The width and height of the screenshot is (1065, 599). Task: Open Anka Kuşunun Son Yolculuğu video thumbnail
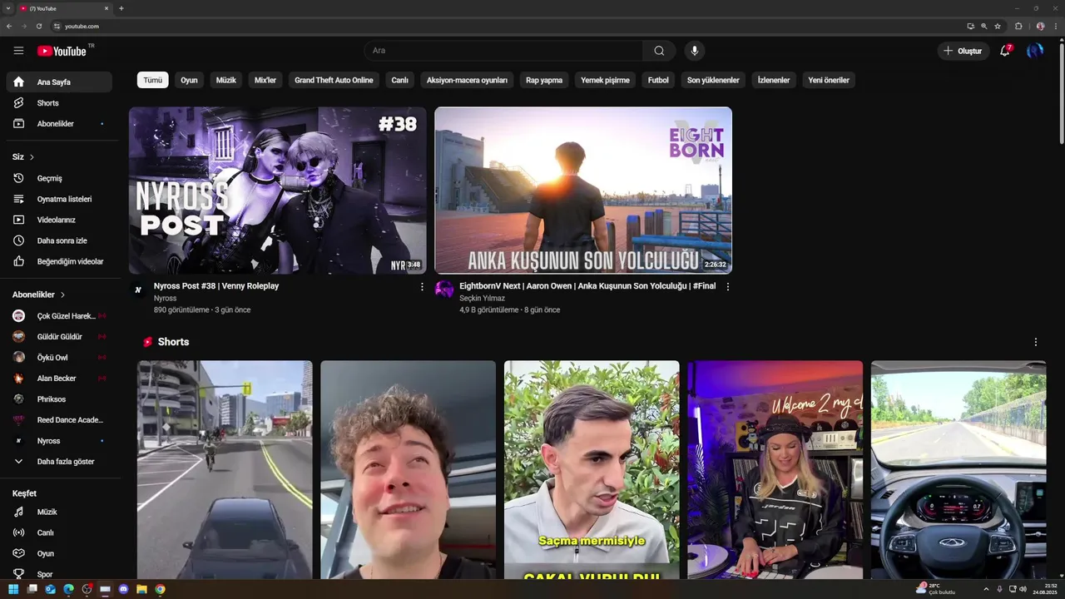coord(583,191)
